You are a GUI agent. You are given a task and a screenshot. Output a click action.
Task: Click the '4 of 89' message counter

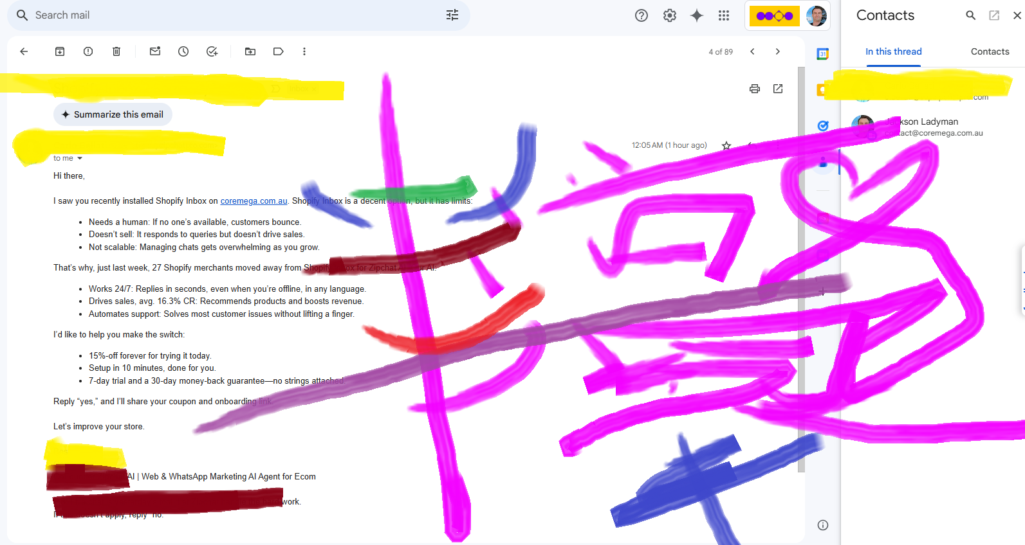coord(721,52)
